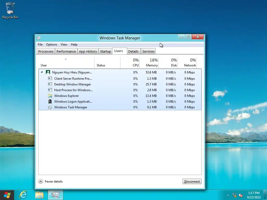Switch to the Startup tab
267x200 pixels.
105,51
